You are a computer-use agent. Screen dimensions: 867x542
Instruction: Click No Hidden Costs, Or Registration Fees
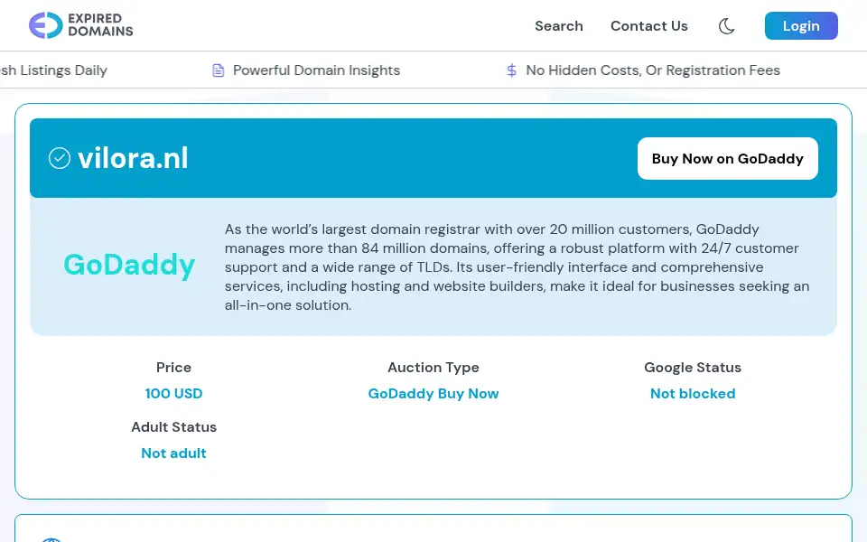(x=653, y=70)
